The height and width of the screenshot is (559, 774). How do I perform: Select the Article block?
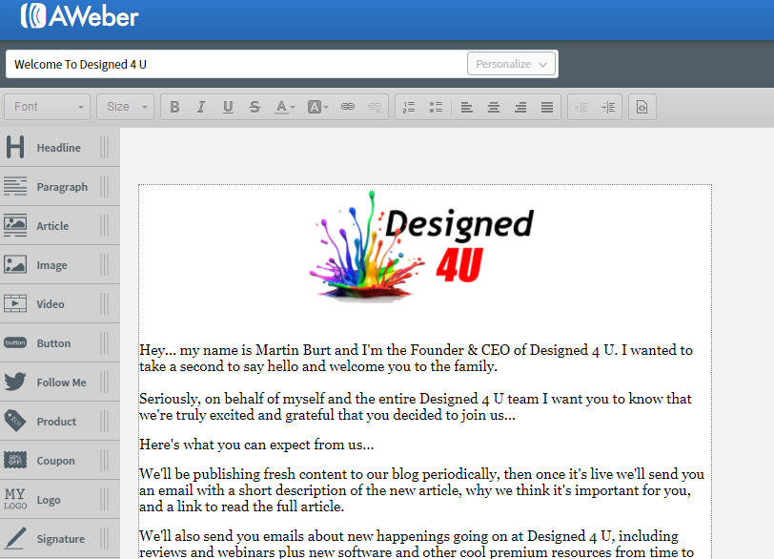click(59, 226)
